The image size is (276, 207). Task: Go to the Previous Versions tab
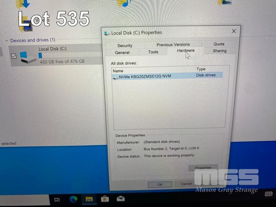pyautogui.click(x=173, y=45)
